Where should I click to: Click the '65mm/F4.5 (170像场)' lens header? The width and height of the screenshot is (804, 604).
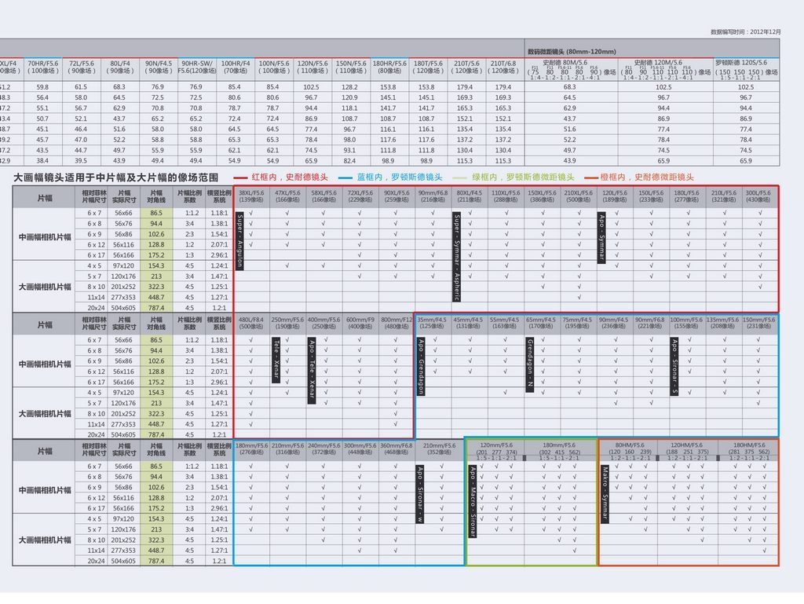(541, 323)
